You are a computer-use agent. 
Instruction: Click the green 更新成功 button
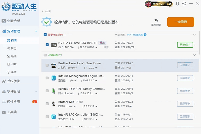click(x=185, y=45)
